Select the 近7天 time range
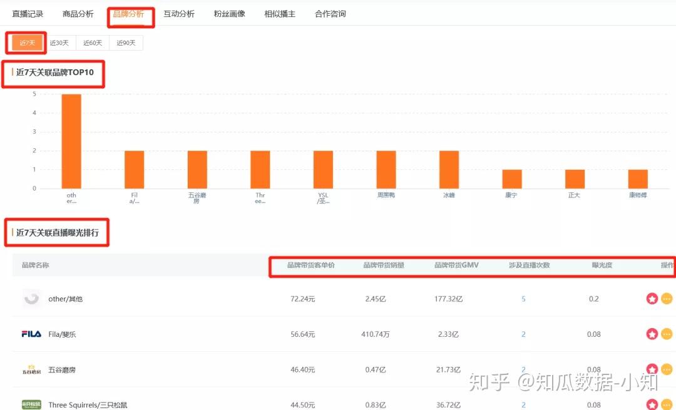 click(x=27, y=42)
